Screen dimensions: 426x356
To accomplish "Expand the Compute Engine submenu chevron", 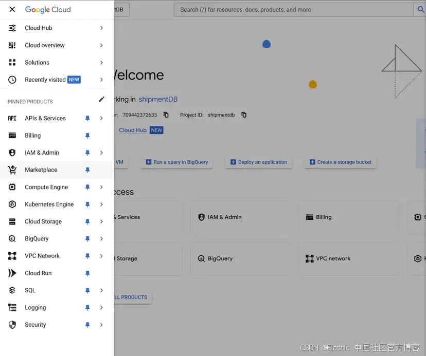I will (101, 187).
